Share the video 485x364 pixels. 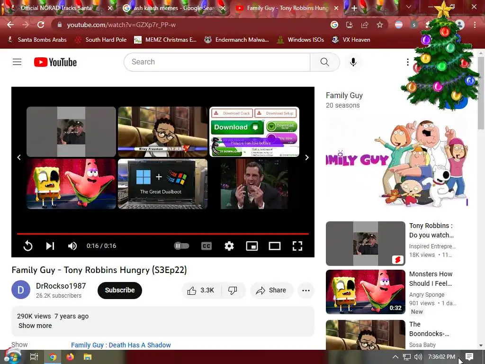[x=271, y=291]
